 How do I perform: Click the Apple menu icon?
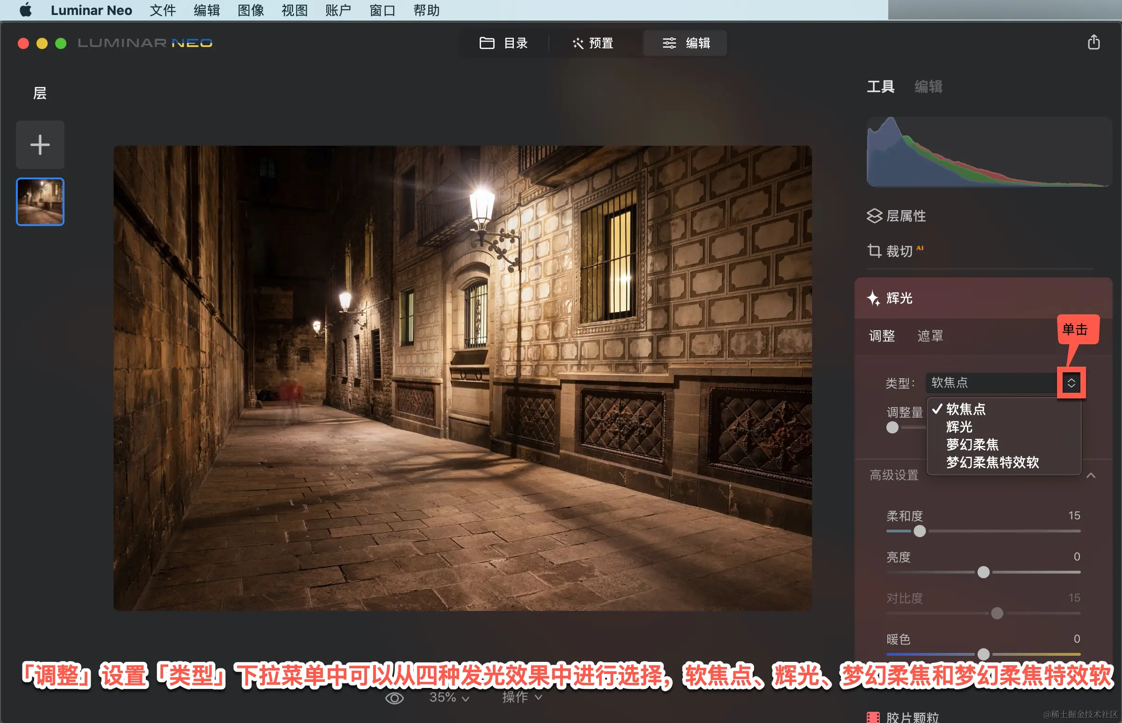[25, 10]
